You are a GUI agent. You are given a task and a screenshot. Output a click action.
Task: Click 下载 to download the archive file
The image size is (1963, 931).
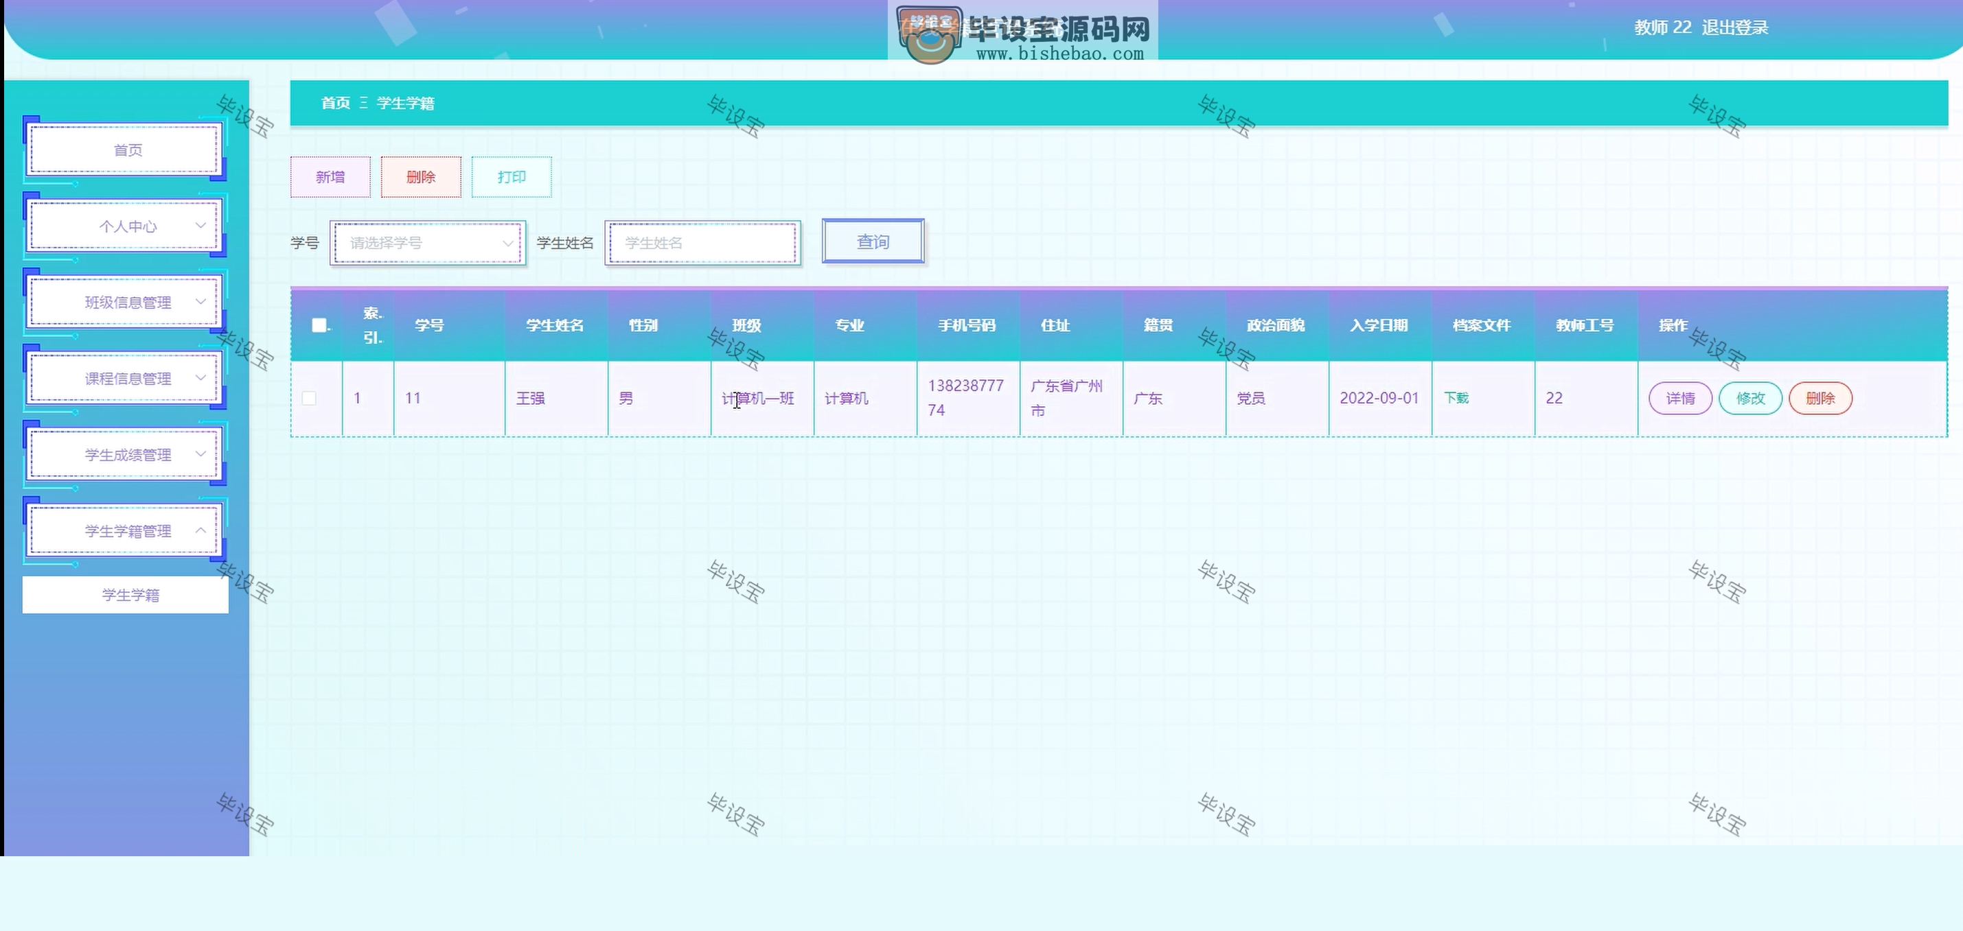(x=1456, y=397)
